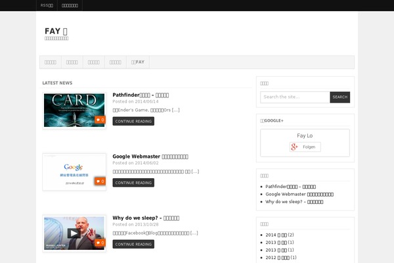The image size is (394, 263).
Task: Focus the Search the site input field
Action: 295,97
